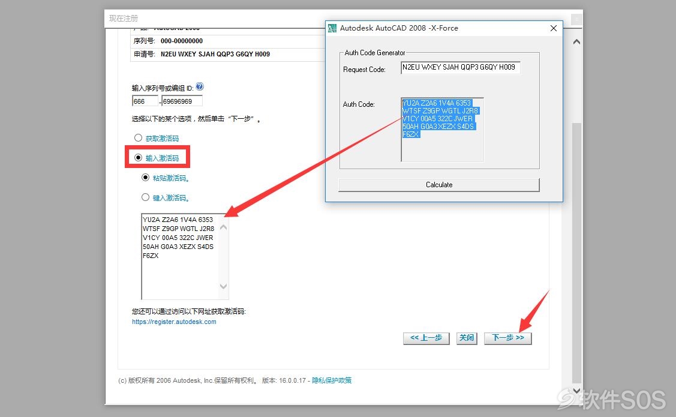Viewport: 676px width, 417px height.
Task: Click inside the pasted activation code text box
Action: 180,256
